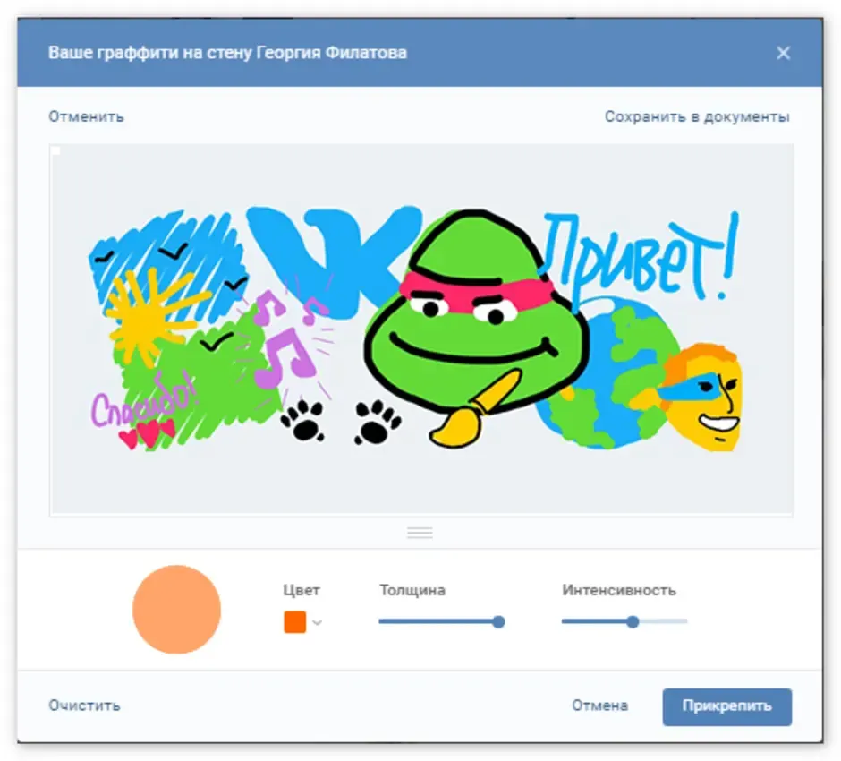Viewport: 841px width, 761px height.
Task: Click the Интенсивность slider handle
Action: pos(633,621)
